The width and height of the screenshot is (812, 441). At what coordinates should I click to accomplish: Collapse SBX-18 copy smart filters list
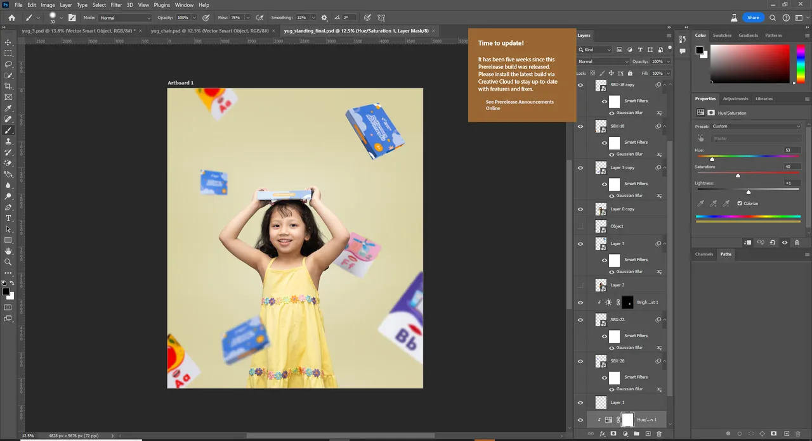664,85
